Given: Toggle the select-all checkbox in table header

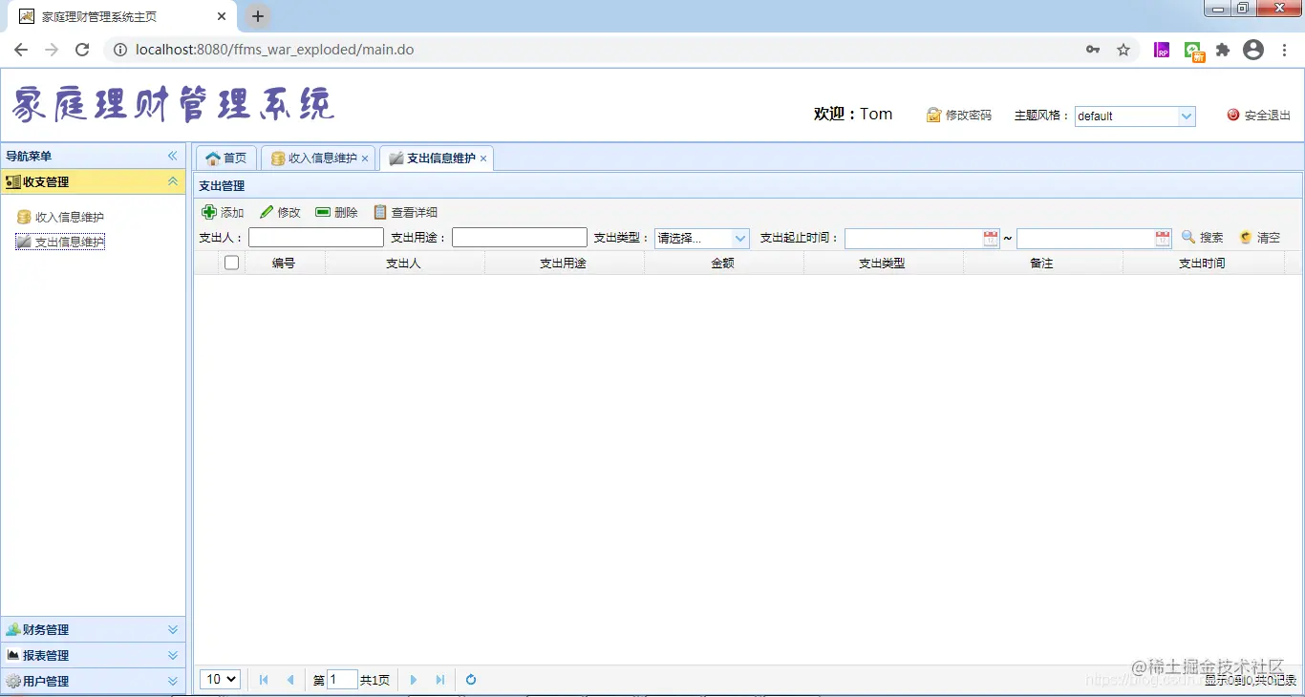Looking at the screenshot, I should (x=230, y=262).
